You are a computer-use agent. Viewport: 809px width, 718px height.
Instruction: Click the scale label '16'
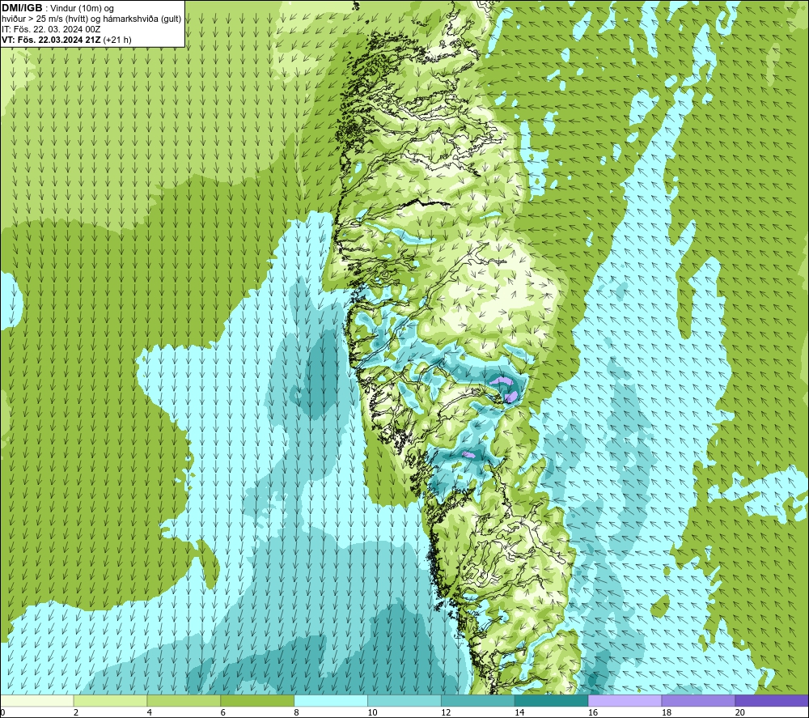[x=593, y=712]
